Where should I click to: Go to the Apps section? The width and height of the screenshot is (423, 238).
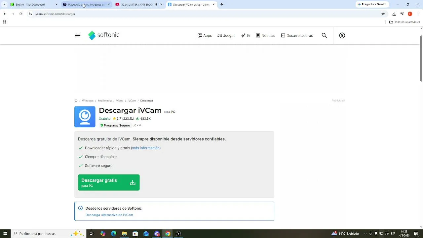(x=205, y=35)
